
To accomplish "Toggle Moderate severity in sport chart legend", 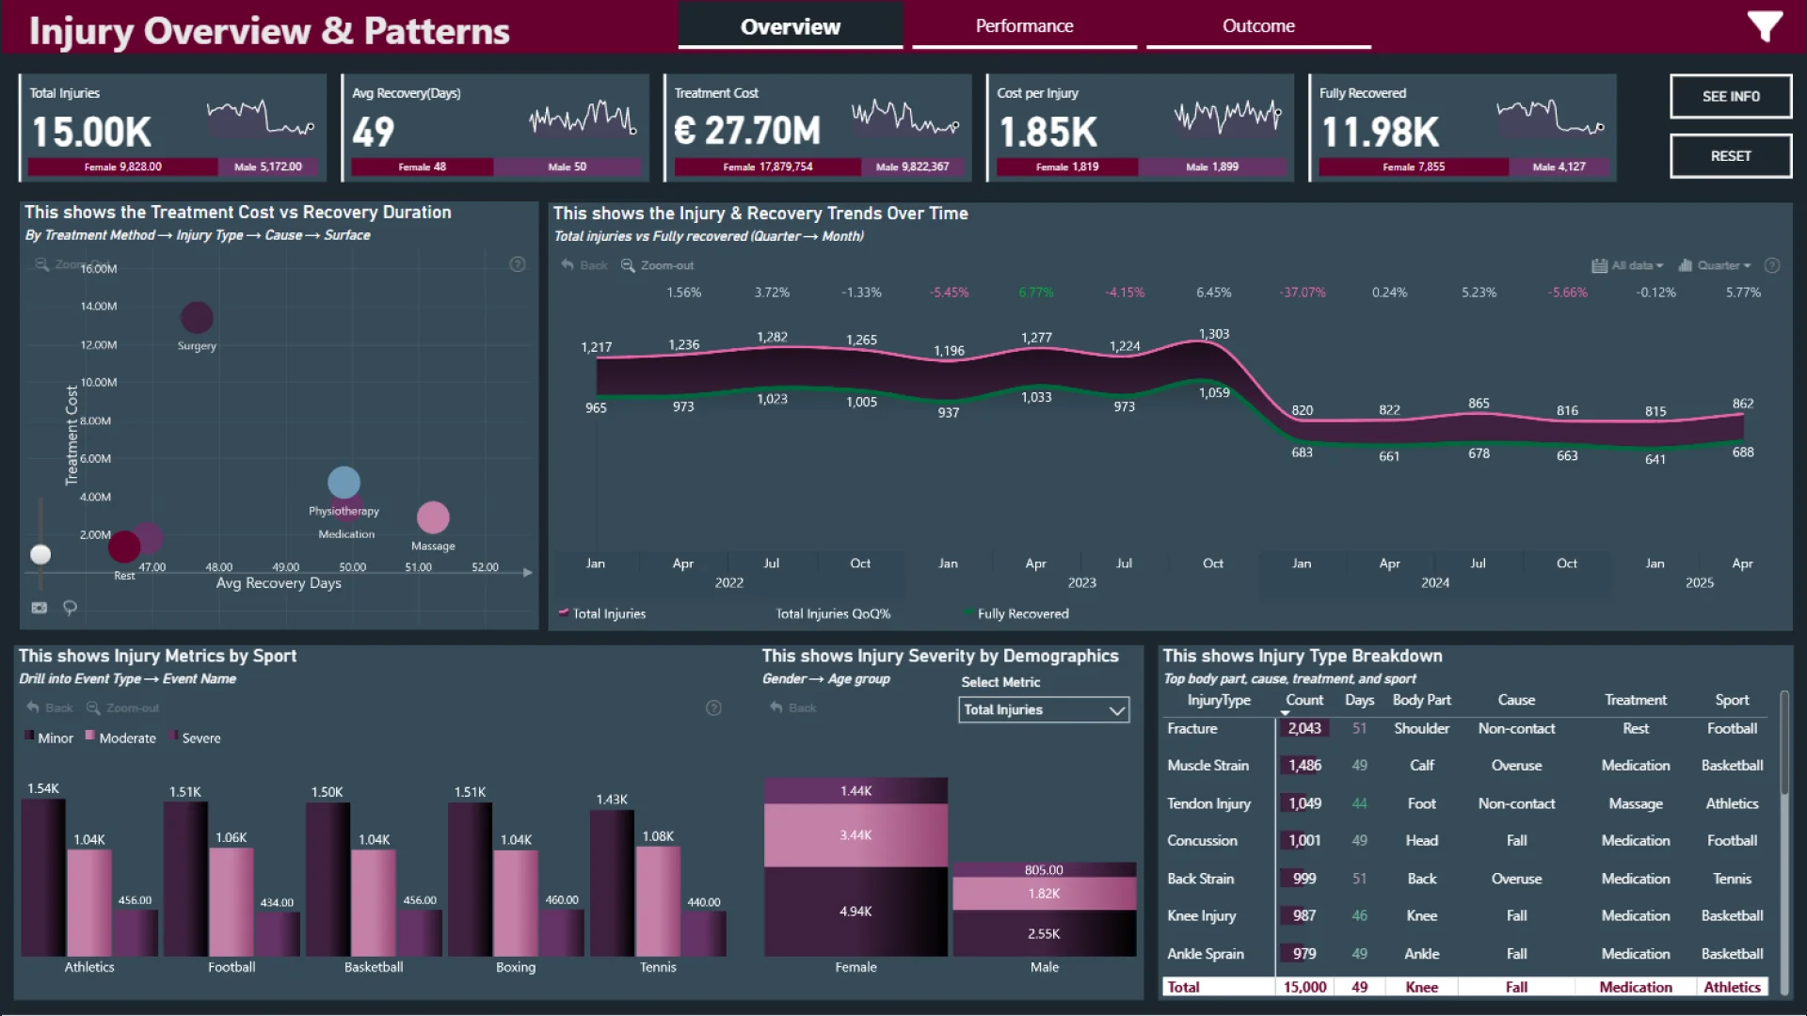I will tap(120, 738).
